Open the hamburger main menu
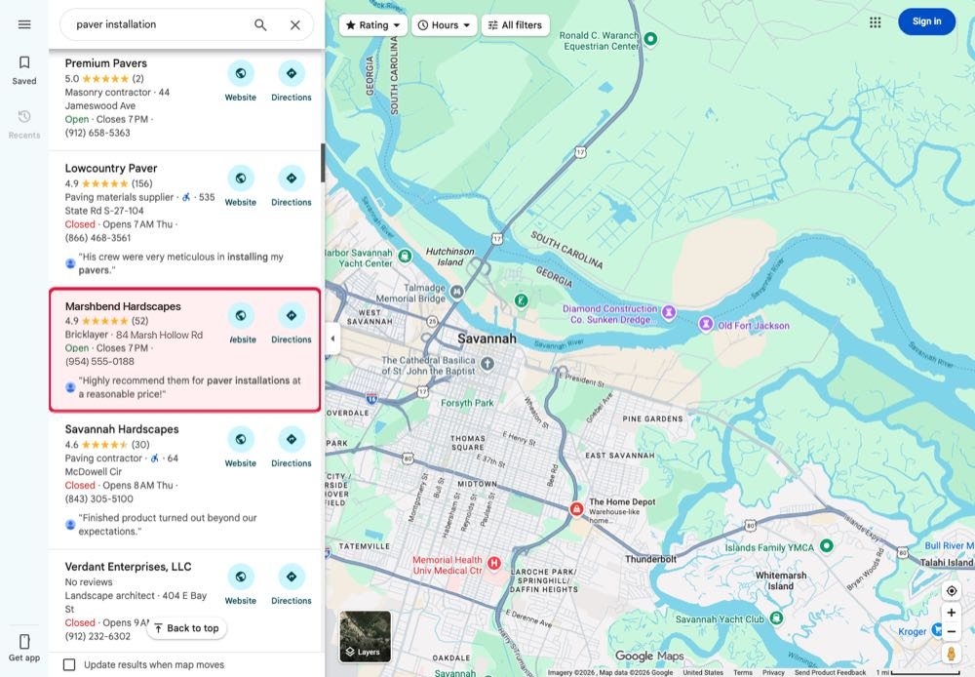 point(24,24)
